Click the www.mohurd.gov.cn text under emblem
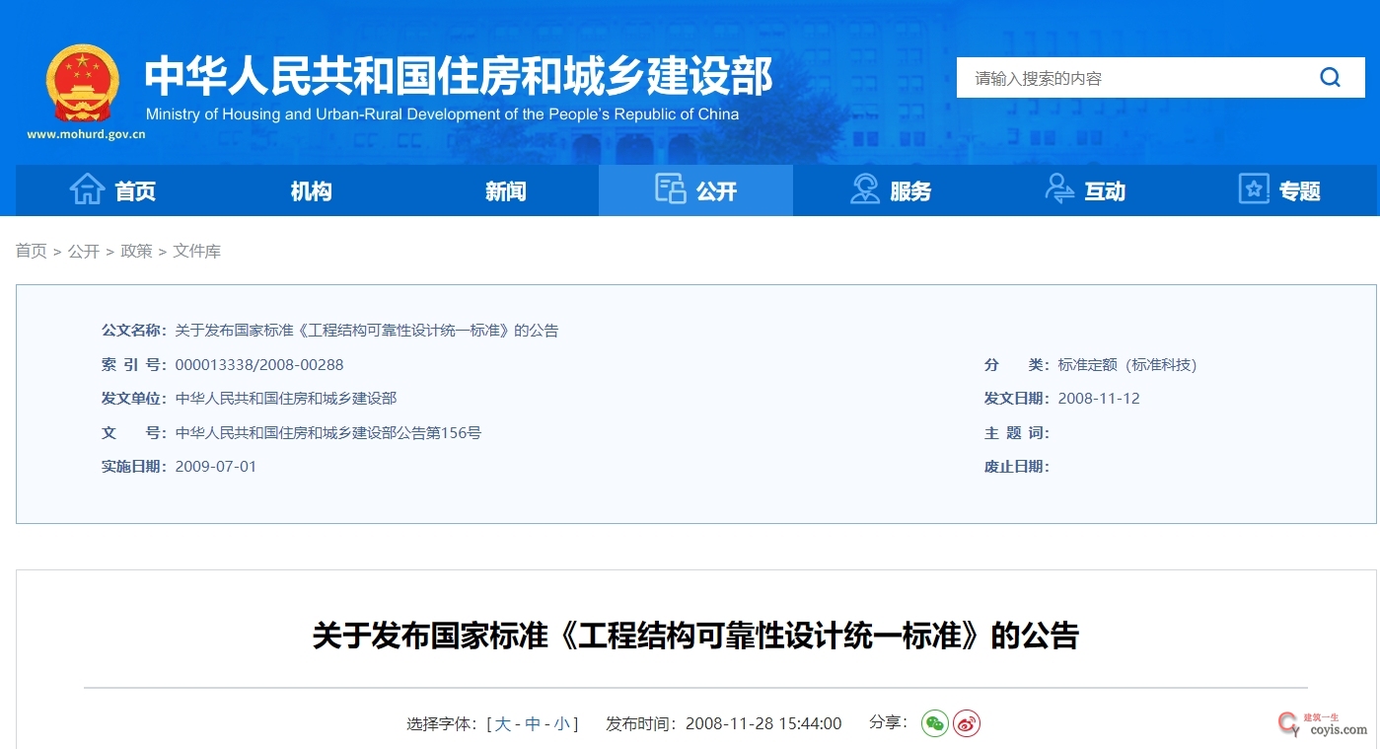 [x=86, y=134]
